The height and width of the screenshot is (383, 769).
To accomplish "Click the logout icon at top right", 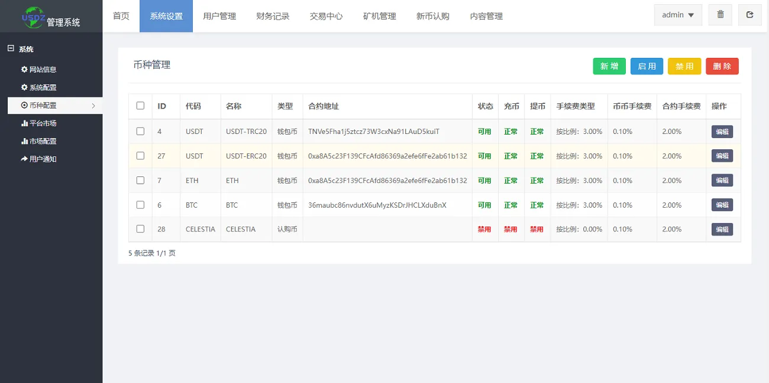I will 750,14.
